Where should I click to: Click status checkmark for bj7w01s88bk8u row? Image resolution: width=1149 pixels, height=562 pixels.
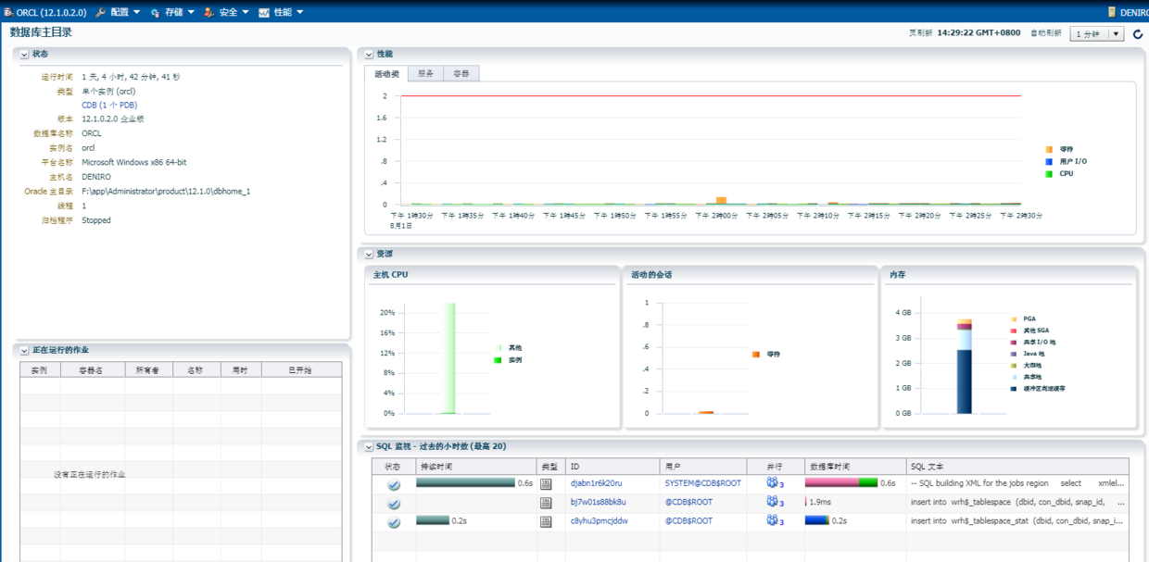point(394,504)
